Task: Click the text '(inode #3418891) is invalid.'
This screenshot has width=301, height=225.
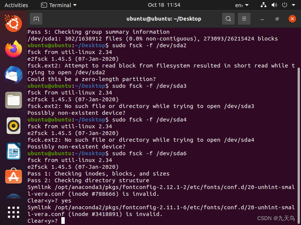Action: point(116,214)
